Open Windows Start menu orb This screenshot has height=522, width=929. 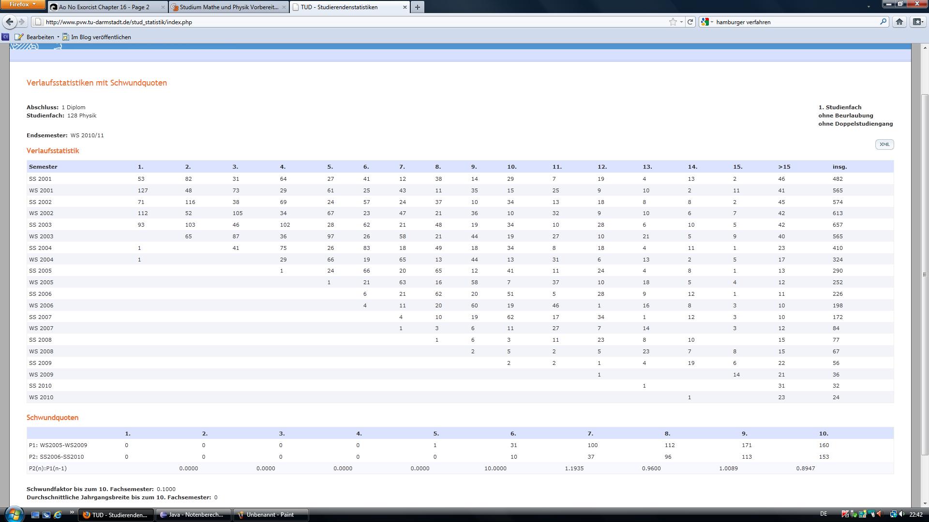pos(14,513)
